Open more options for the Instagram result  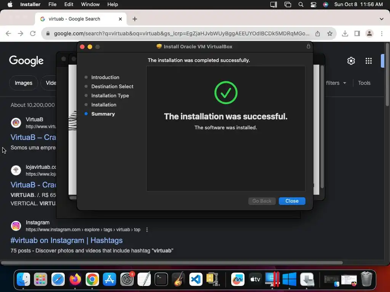pyautogui.click(x=147, y=230)
